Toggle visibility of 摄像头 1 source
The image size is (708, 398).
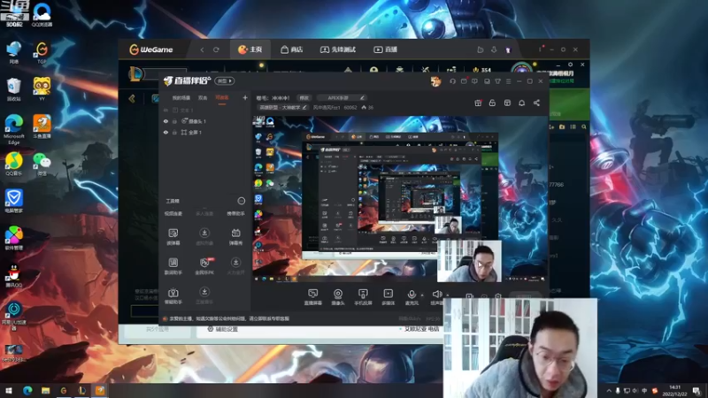tap(165, 121)
